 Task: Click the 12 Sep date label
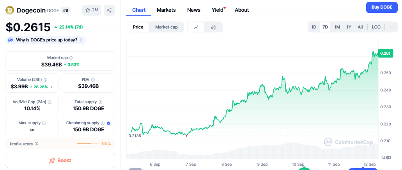point(370,165)
